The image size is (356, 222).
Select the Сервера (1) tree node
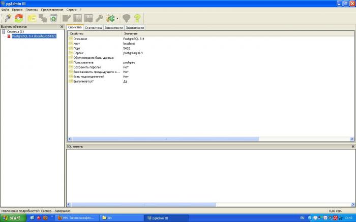point(15,31)
